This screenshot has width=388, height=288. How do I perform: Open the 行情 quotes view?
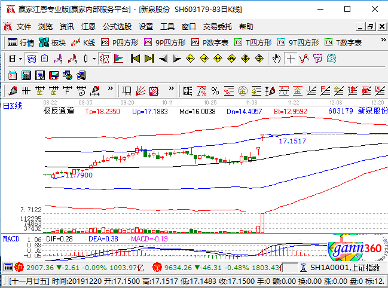(x=21, y=43)
